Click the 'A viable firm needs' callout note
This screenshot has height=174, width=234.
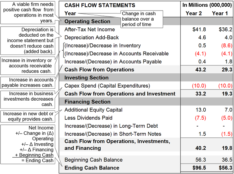[29, 12]
